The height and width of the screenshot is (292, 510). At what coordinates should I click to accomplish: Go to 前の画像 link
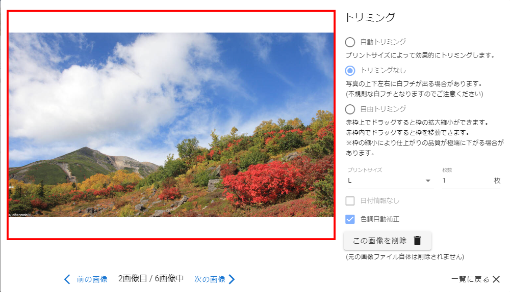pyautogui.click(x=92, y=279)
